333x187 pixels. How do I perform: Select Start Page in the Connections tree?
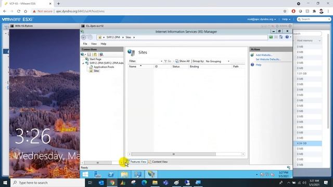click(95, 59)
